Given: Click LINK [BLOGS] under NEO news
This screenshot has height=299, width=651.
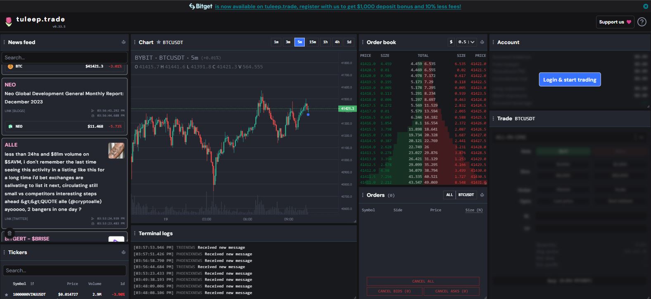Looking at the screenshot, I should tap(15, 111).
